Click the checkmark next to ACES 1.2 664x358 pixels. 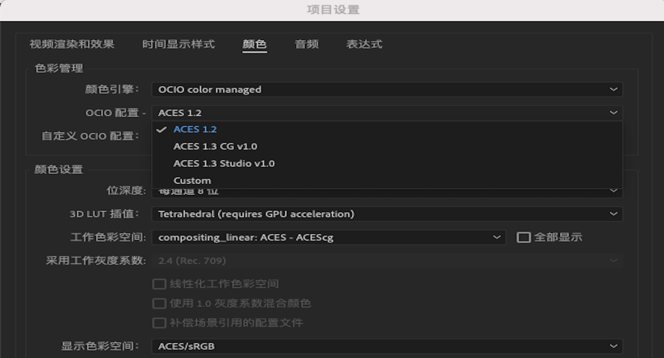point(161,129)
